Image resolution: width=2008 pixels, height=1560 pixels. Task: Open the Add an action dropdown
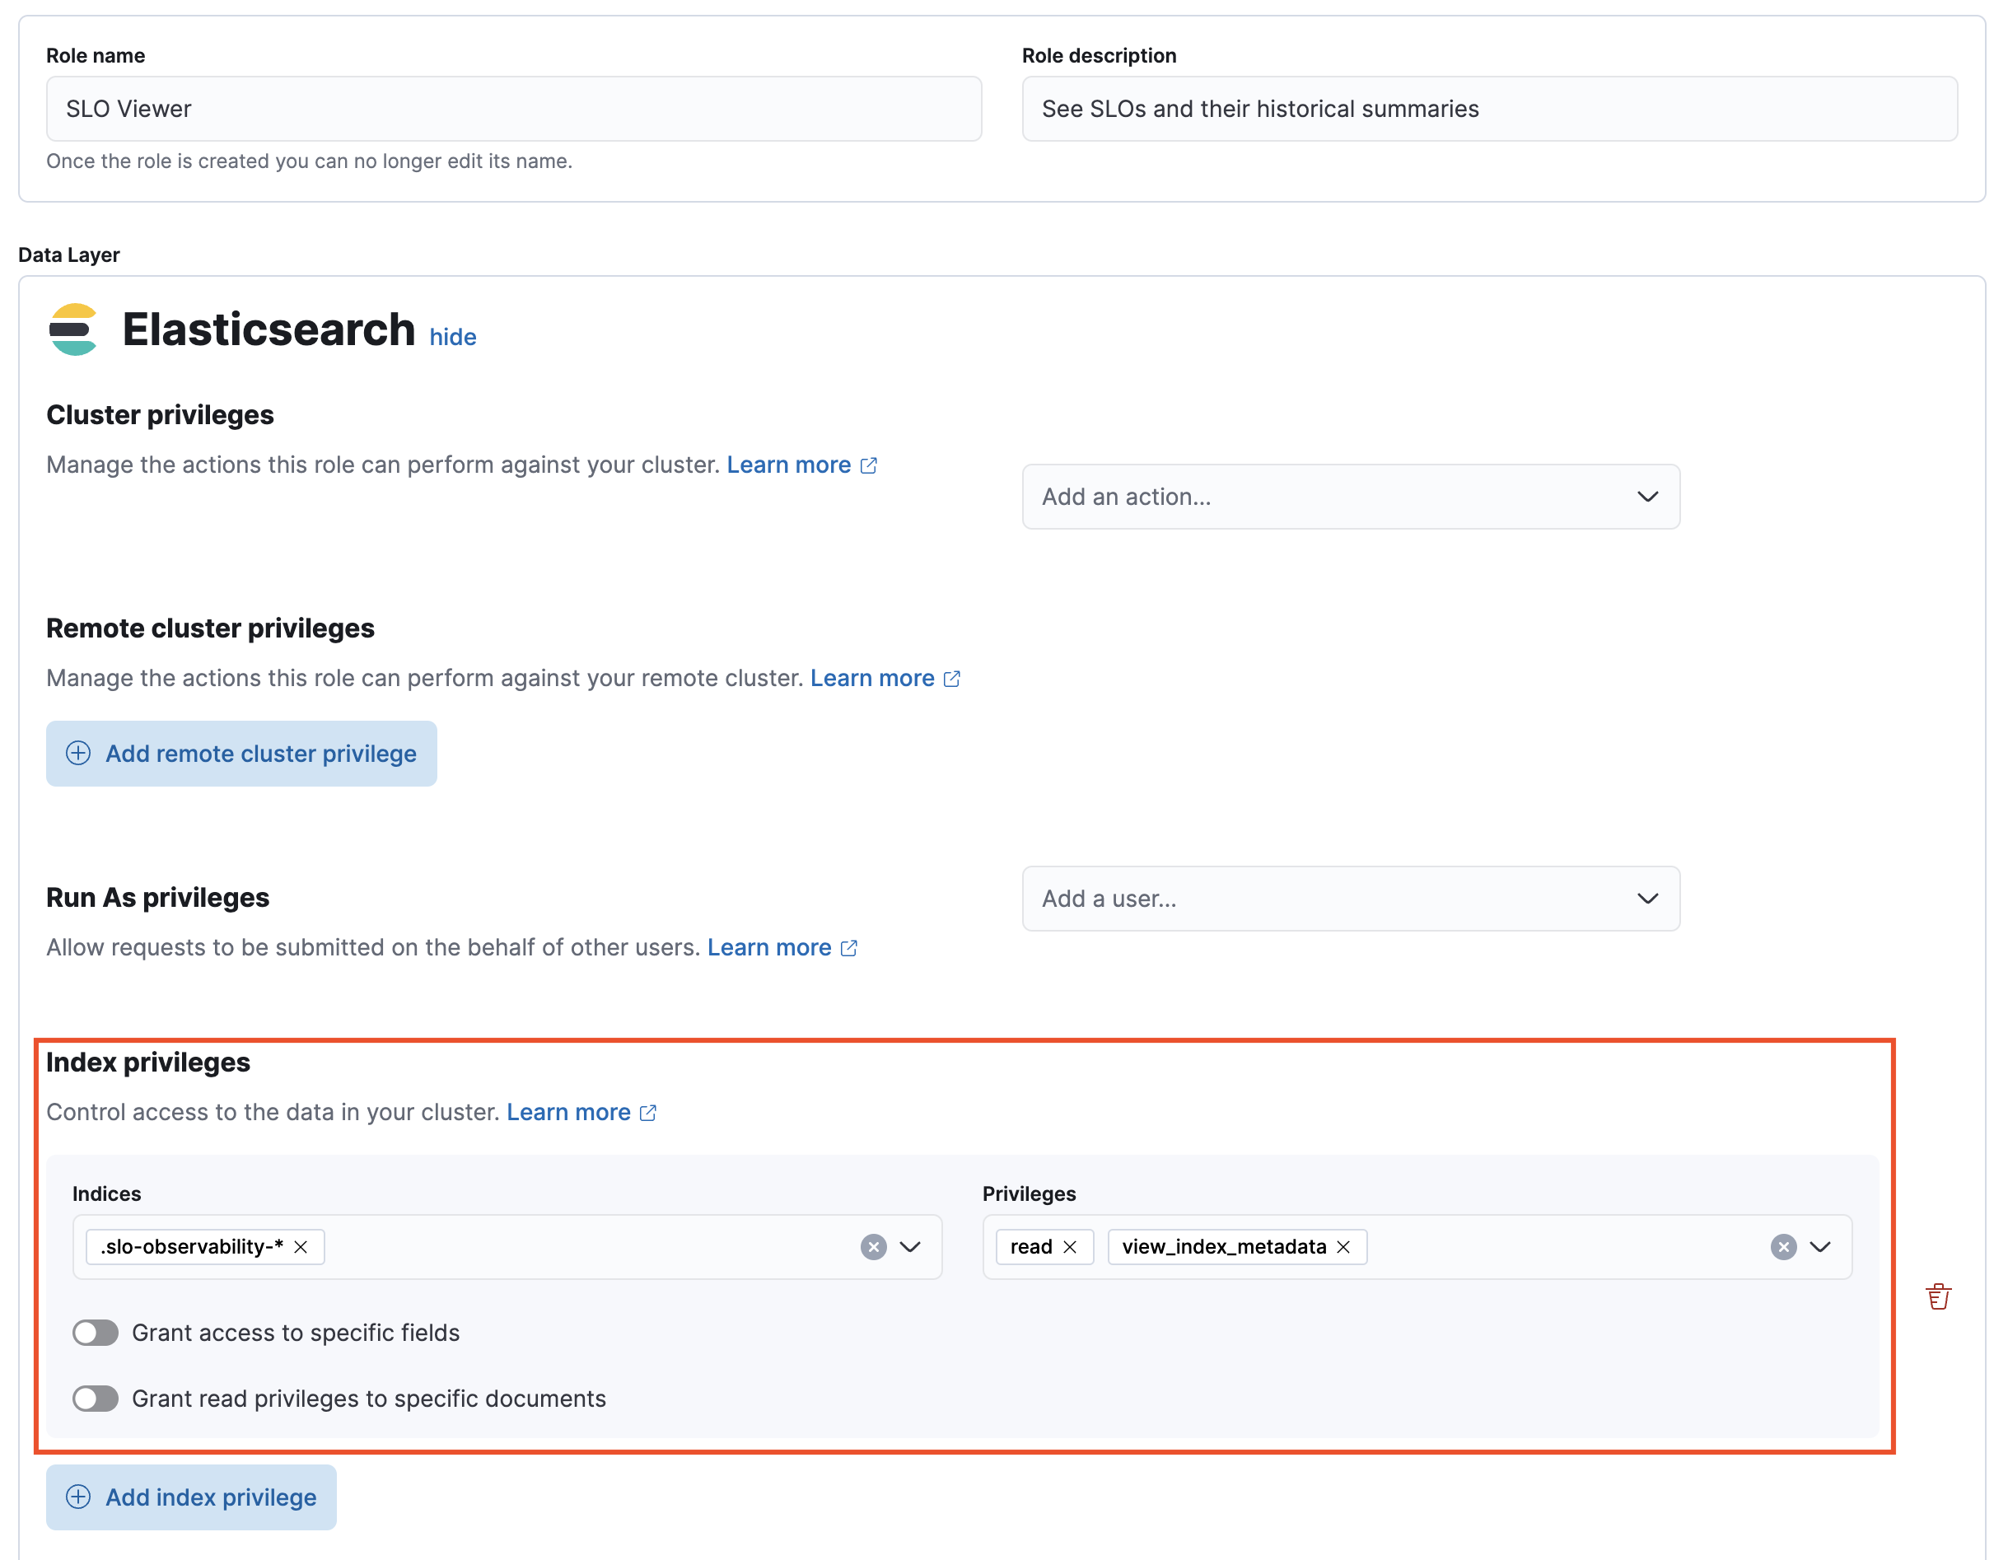1350,497
